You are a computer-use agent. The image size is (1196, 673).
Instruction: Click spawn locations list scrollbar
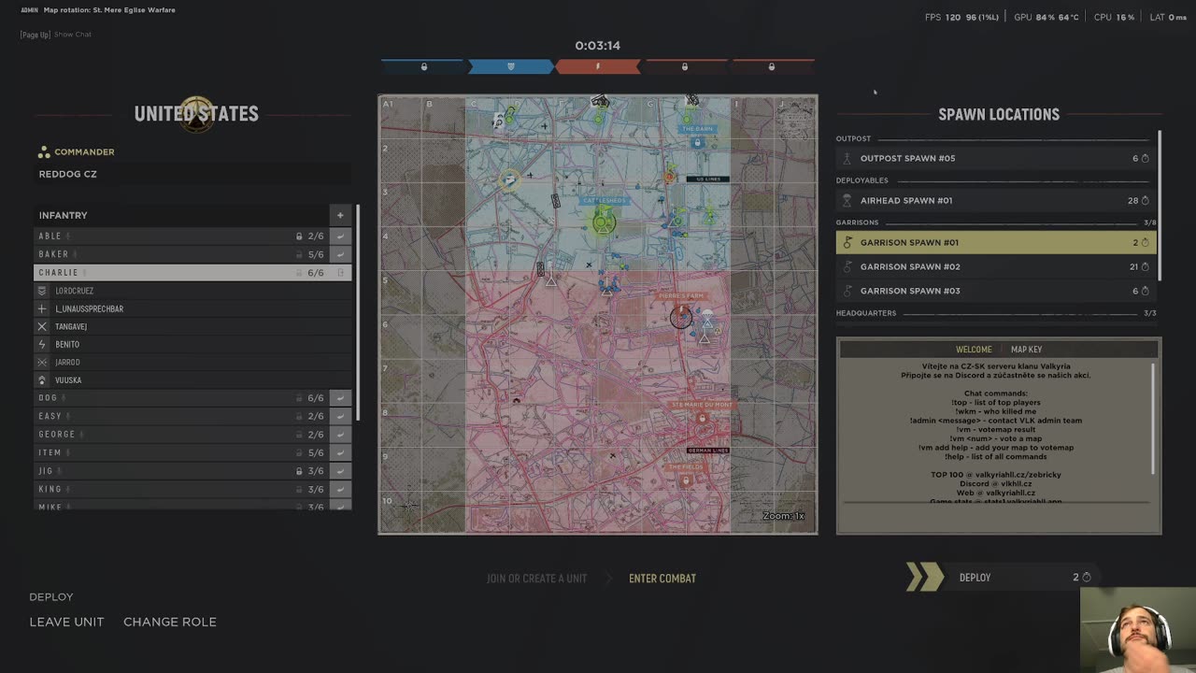coord(1160,205)
